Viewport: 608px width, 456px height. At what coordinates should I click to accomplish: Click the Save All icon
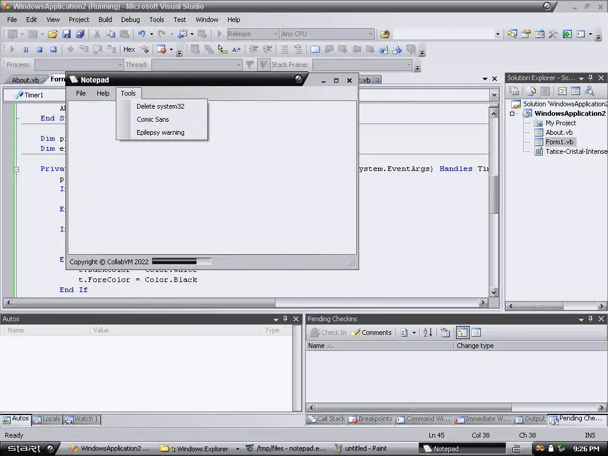click(x=80, y=34)
